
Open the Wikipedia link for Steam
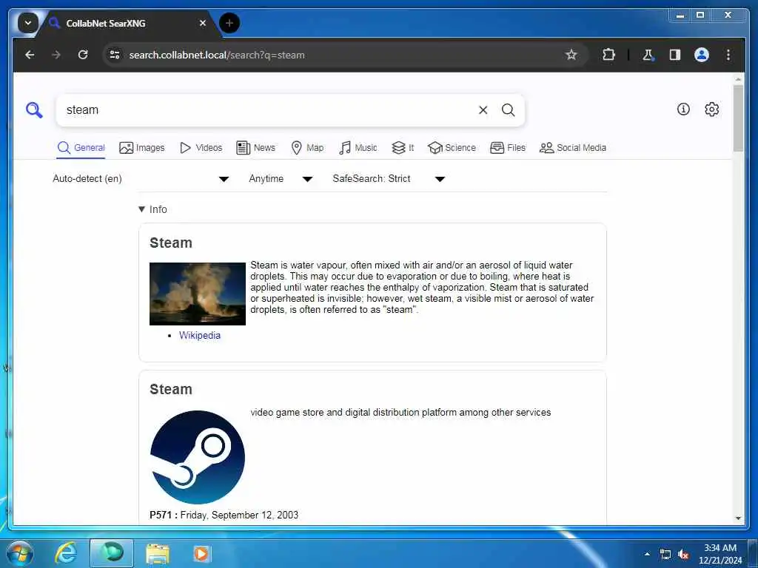200,335
